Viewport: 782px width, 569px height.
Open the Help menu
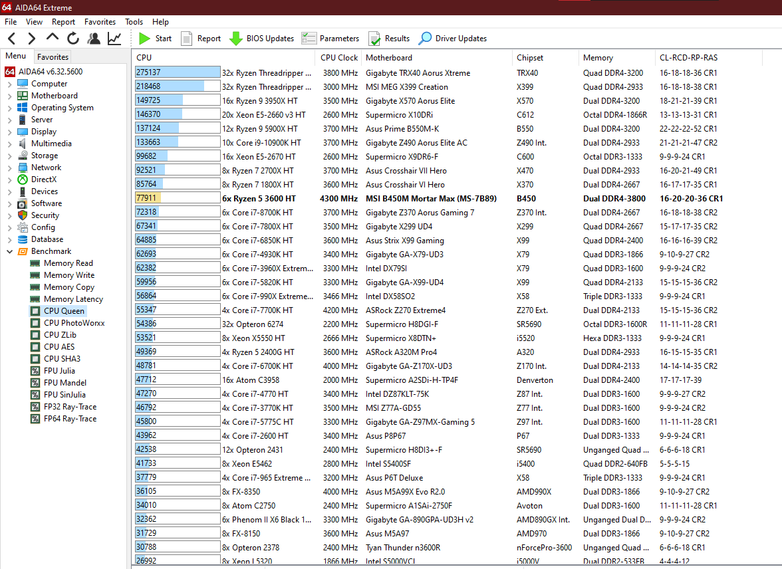161,22
